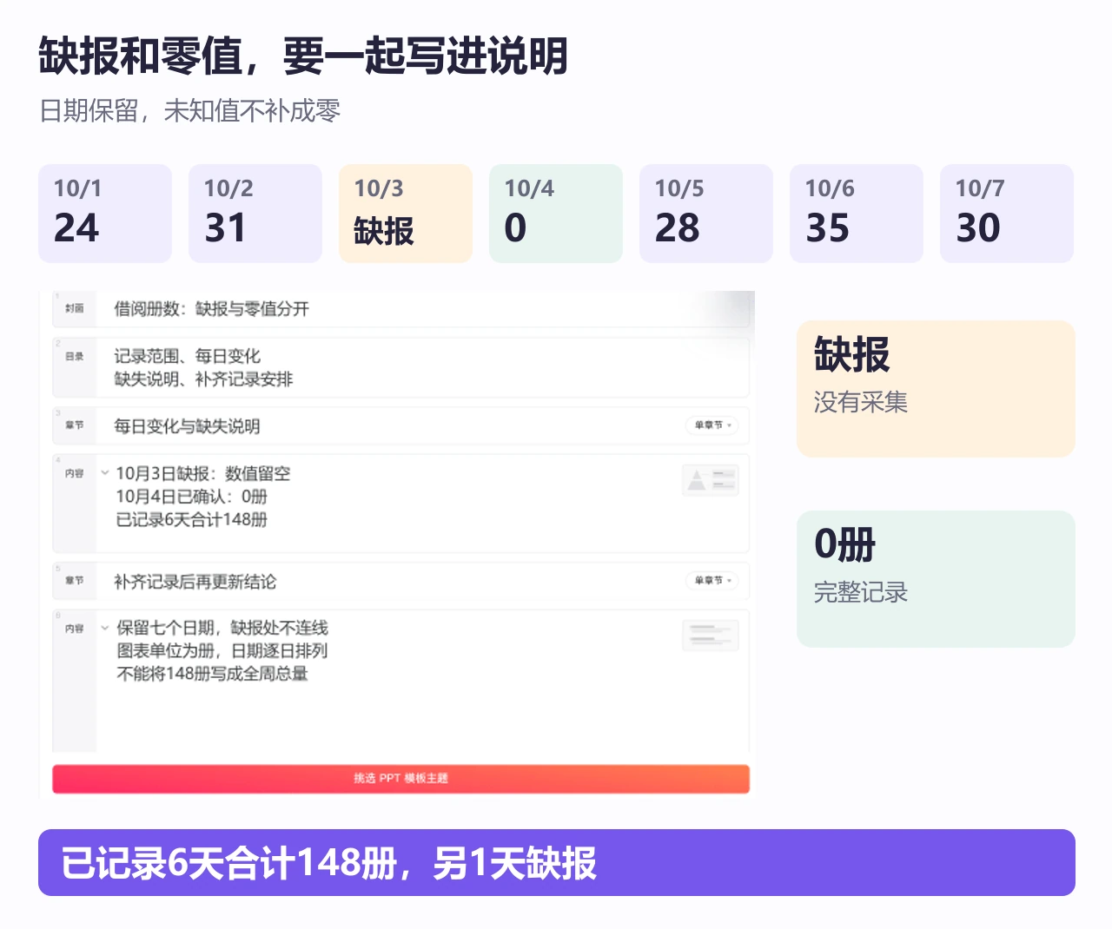
Task: Select the 10/3 date card marked 缺报
Action: pyautogui.click(x=406, y=214)
